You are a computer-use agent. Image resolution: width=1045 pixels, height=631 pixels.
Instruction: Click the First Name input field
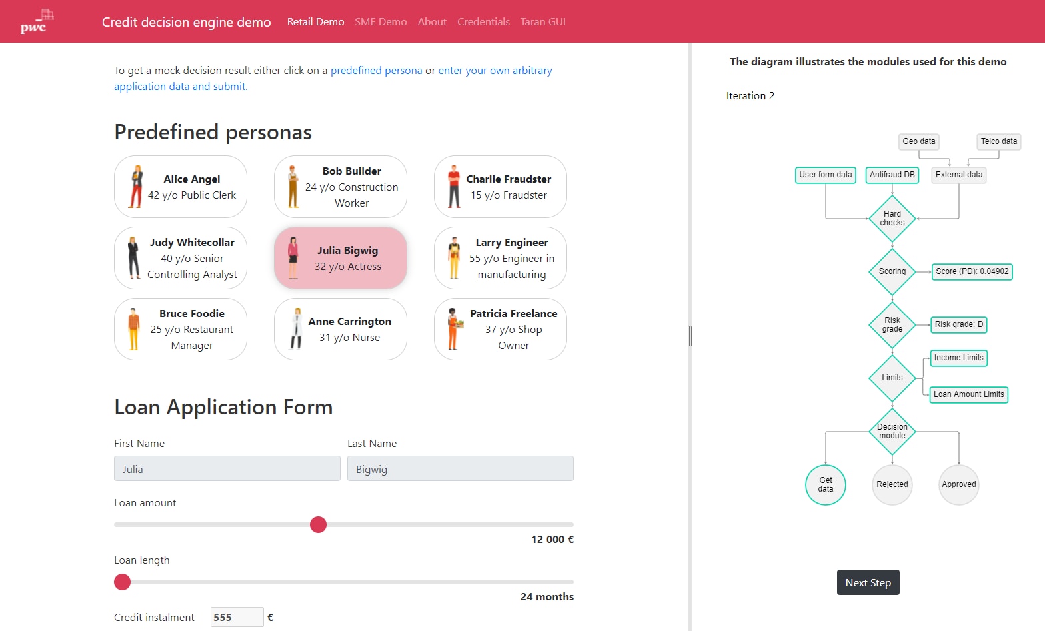pyautogui.click(x=227, y=469)
